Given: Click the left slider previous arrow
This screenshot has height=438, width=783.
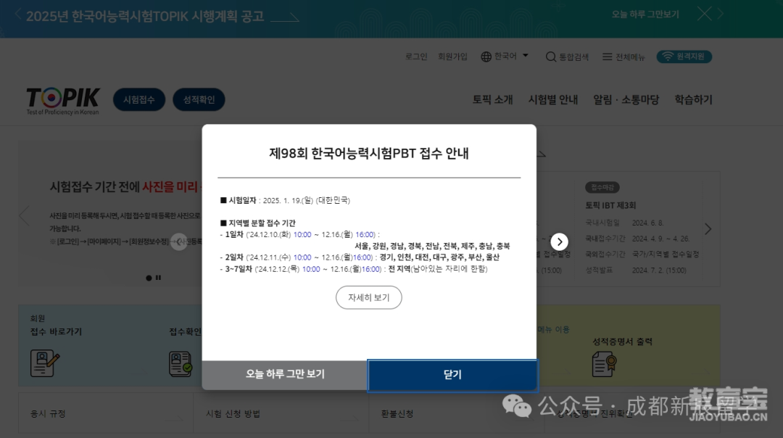Looking at the screenshot, I should [x=24, y=216].
